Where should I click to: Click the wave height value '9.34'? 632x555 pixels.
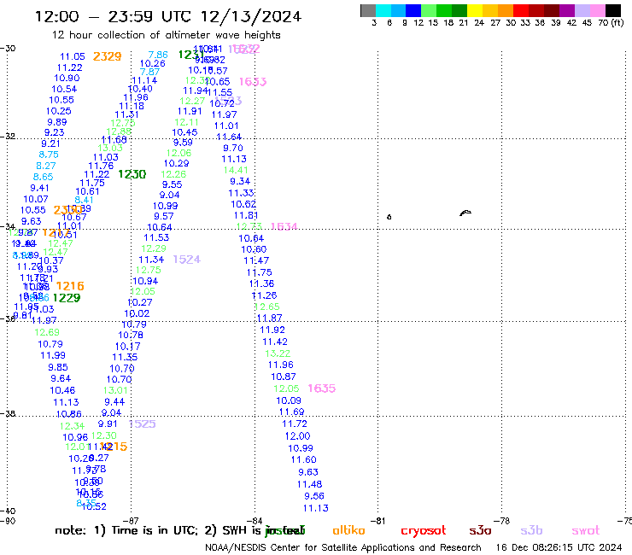point(240,181)
